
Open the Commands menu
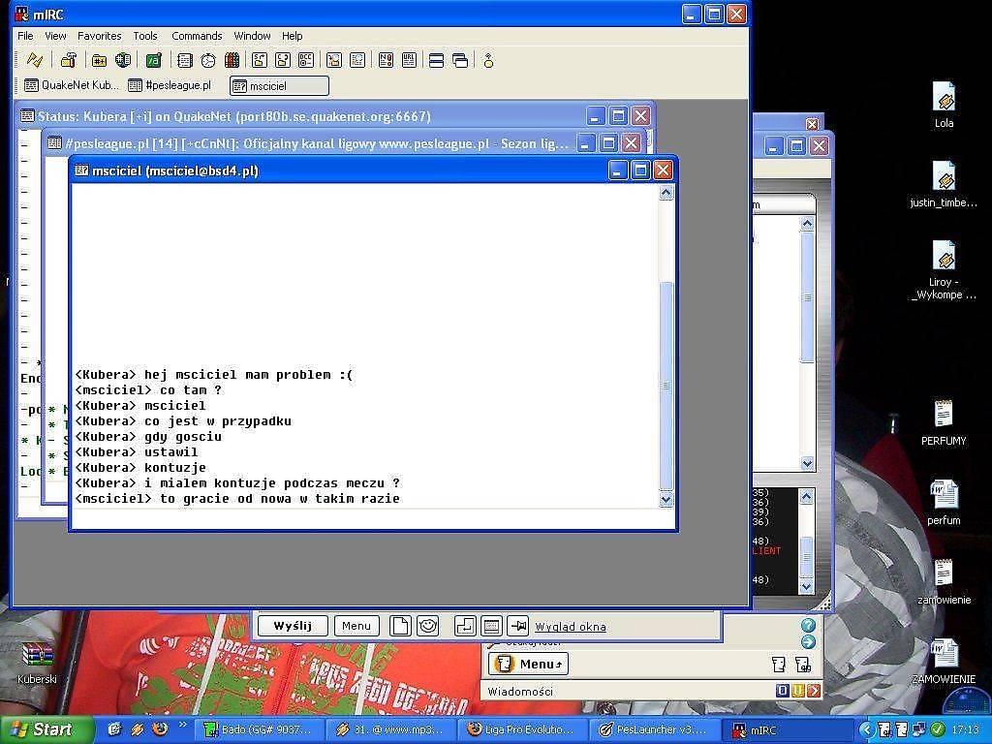pos(197,36)
